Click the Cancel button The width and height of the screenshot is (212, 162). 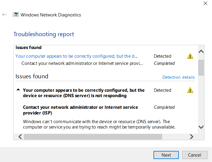[x=195, y=155]
